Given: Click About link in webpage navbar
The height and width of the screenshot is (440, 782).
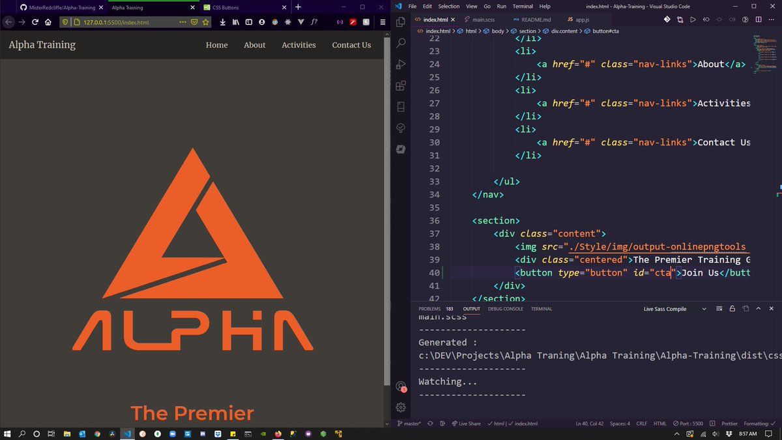Looking at the screenshot, I should tap(255, 45).
